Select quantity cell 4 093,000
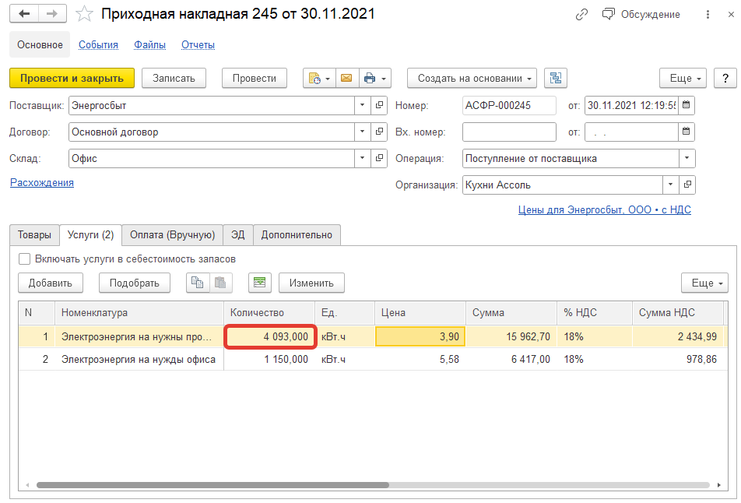This screenshot has width=741, height=503. (270, 336)
